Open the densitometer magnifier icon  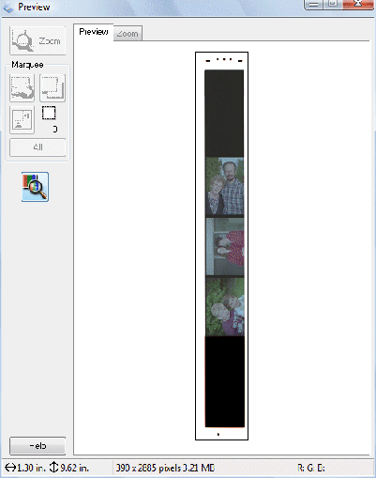35,187
